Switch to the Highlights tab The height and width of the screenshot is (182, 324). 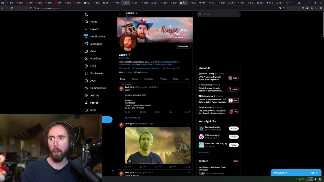pyautogui.click(x=149, y=79)
